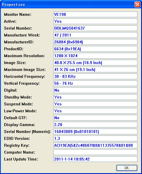Click the Horizontal Frequency field
Screen dimensions: 142x174
point(95,76)
